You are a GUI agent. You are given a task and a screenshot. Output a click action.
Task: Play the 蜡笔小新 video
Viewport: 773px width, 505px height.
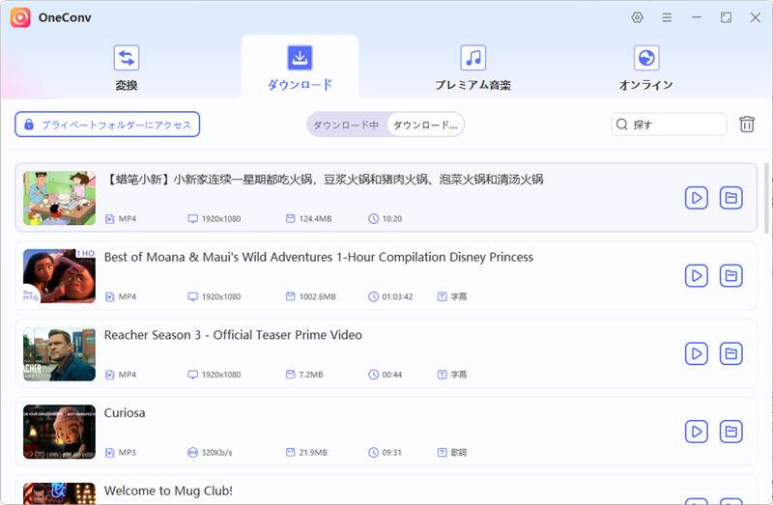pos(696,198)
